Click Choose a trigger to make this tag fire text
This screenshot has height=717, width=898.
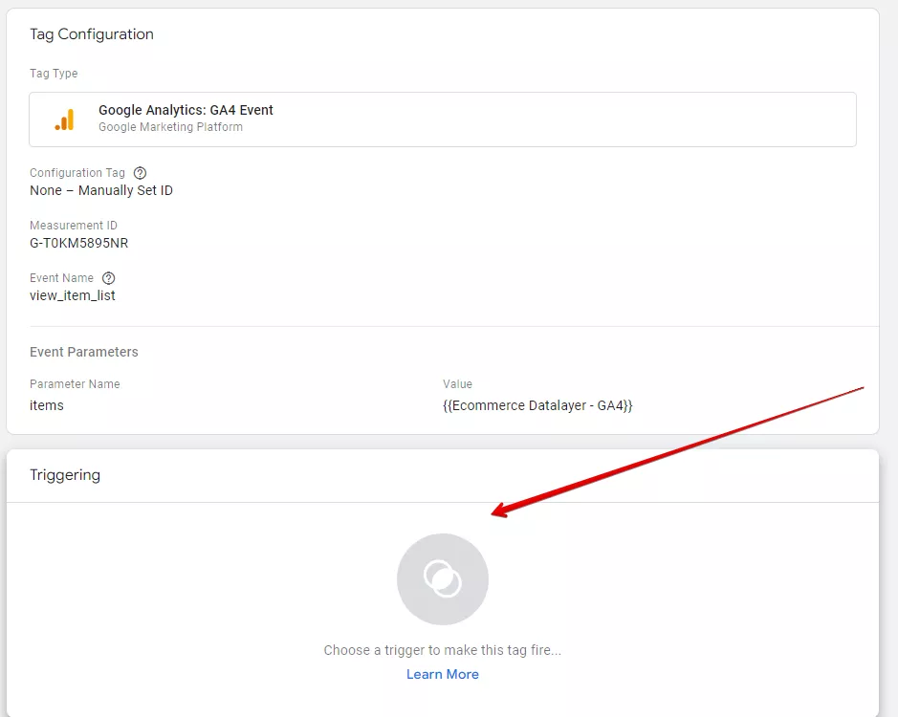[443, 650]
